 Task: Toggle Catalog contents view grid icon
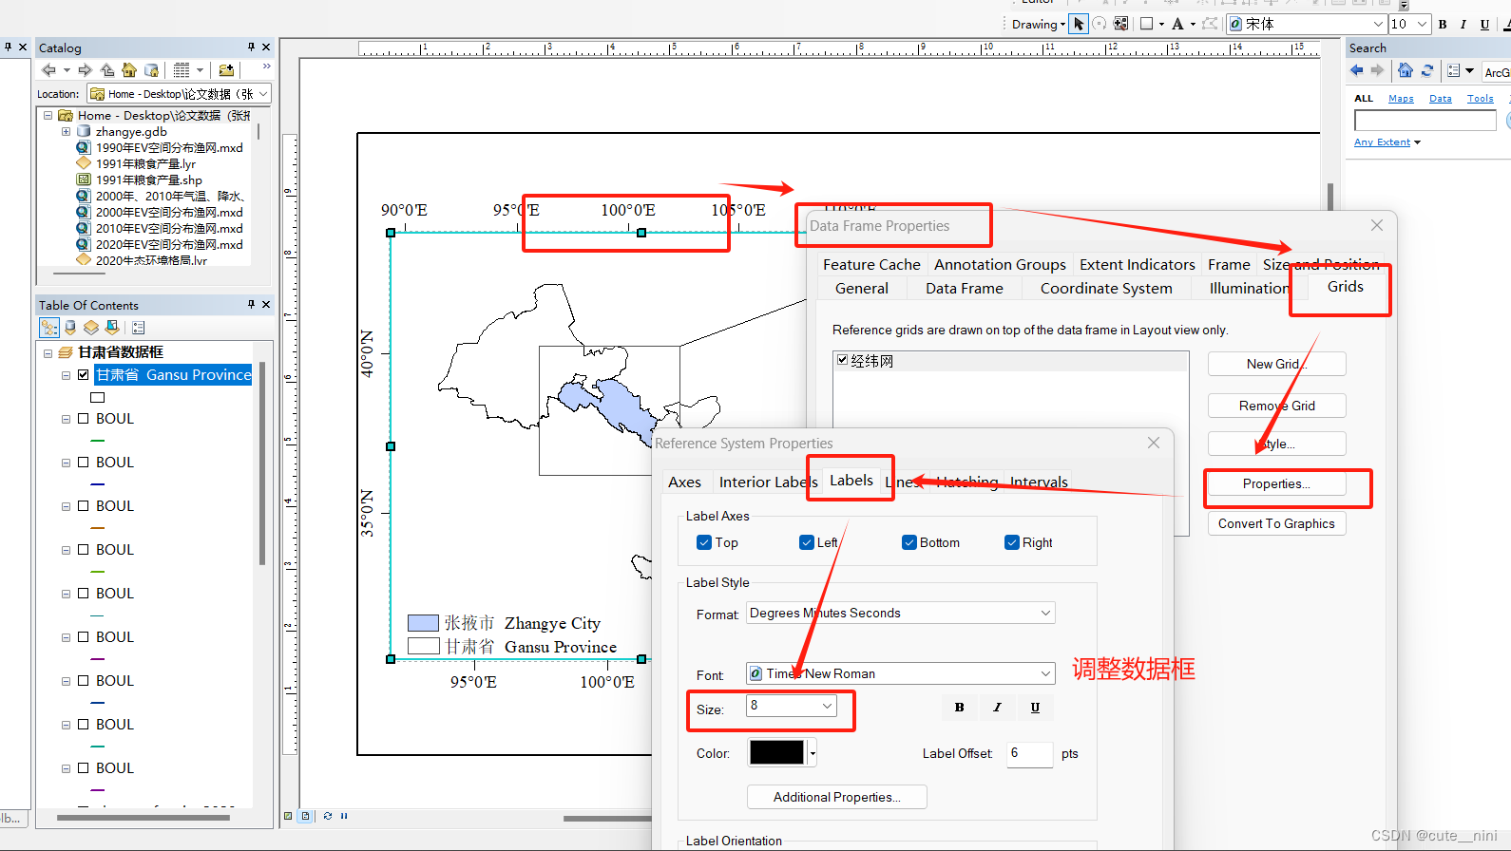tap(182, 70)
